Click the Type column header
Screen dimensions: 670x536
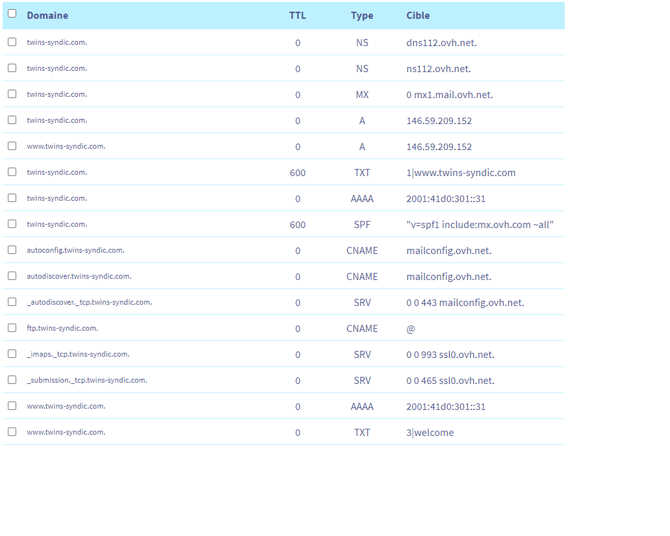[362, 16]
